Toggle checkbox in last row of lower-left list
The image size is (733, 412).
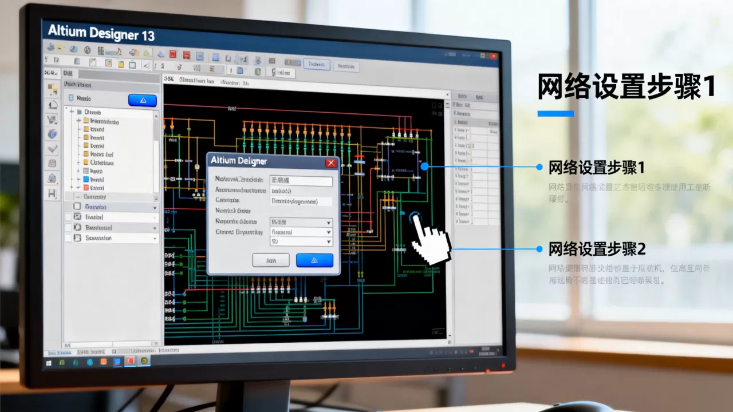(68, 238)
